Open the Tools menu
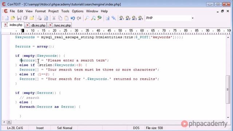Image resolution: width=233 pixels, height=131 pixels. pos(65,11)
